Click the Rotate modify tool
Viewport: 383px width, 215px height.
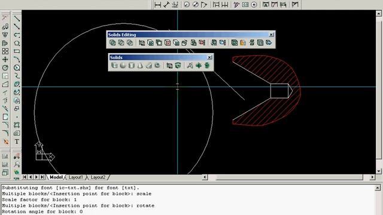coord(5,67)
